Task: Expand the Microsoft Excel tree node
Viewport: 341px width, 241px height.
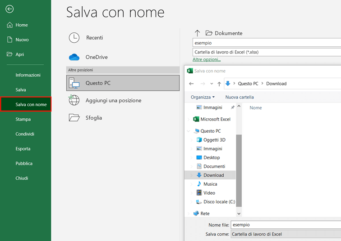Action: tap(189, 119)
